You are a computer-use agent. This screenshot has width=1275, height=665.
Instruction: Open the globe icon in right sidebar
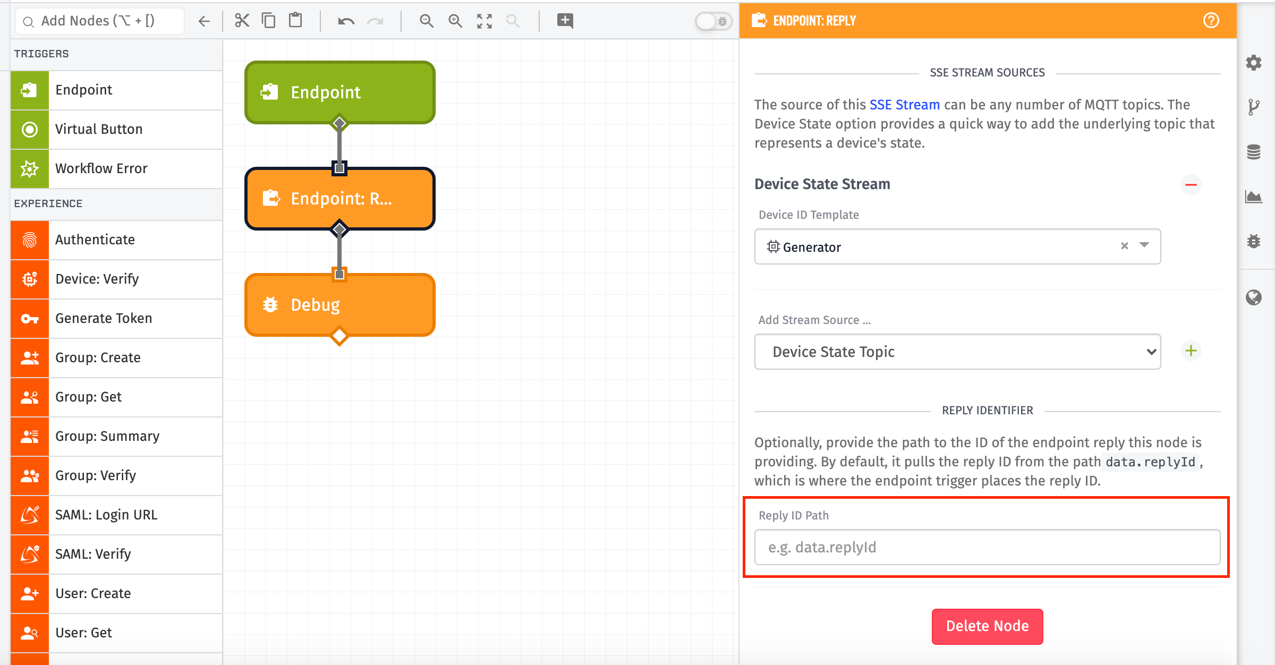1254,297
